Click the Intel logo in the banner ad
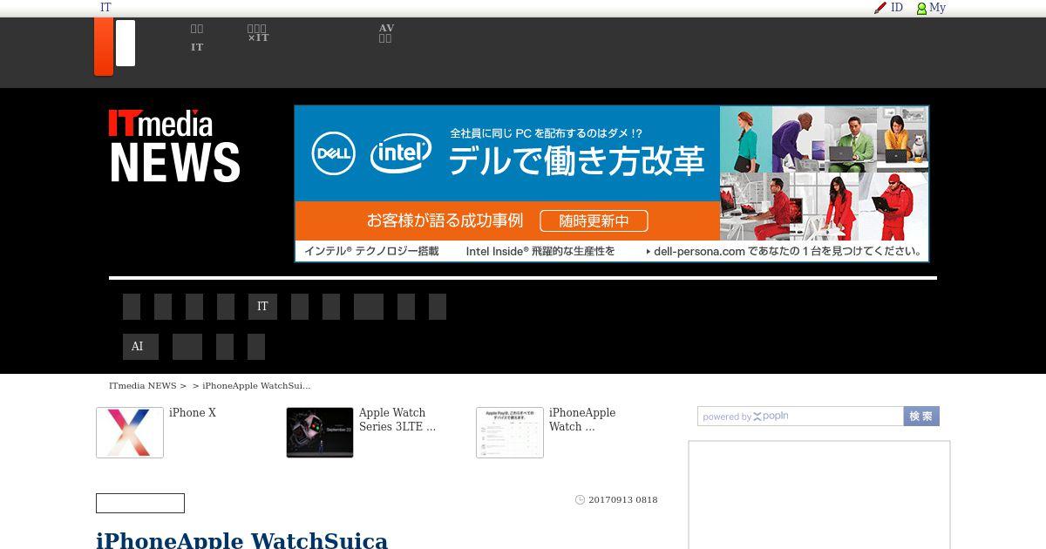The width and height of the screenshot is (1046, 549). point(400,154)
